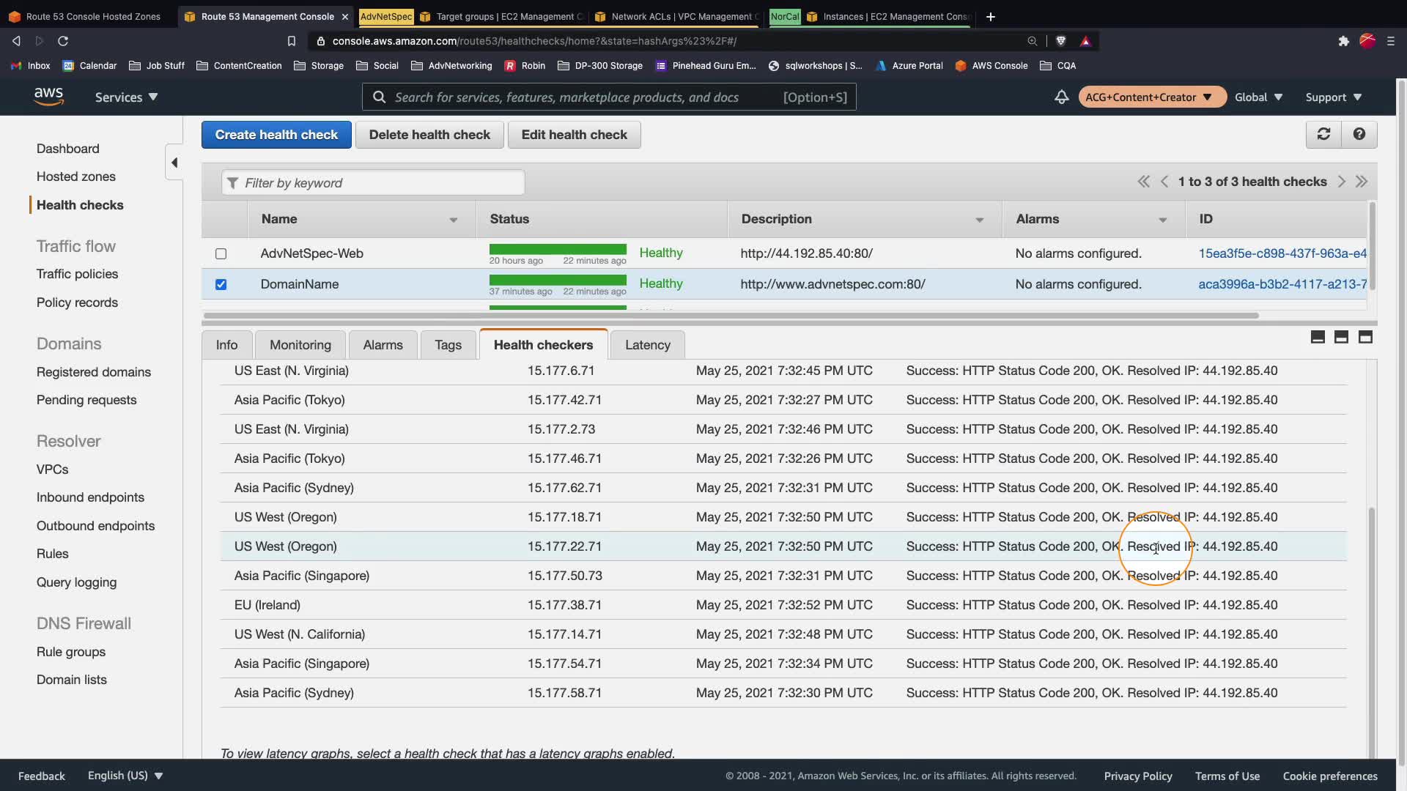Open Hosted zones in sidebar
Image resolution: width=1407 pixels, height=791 pixels.
tap(76, 177)
